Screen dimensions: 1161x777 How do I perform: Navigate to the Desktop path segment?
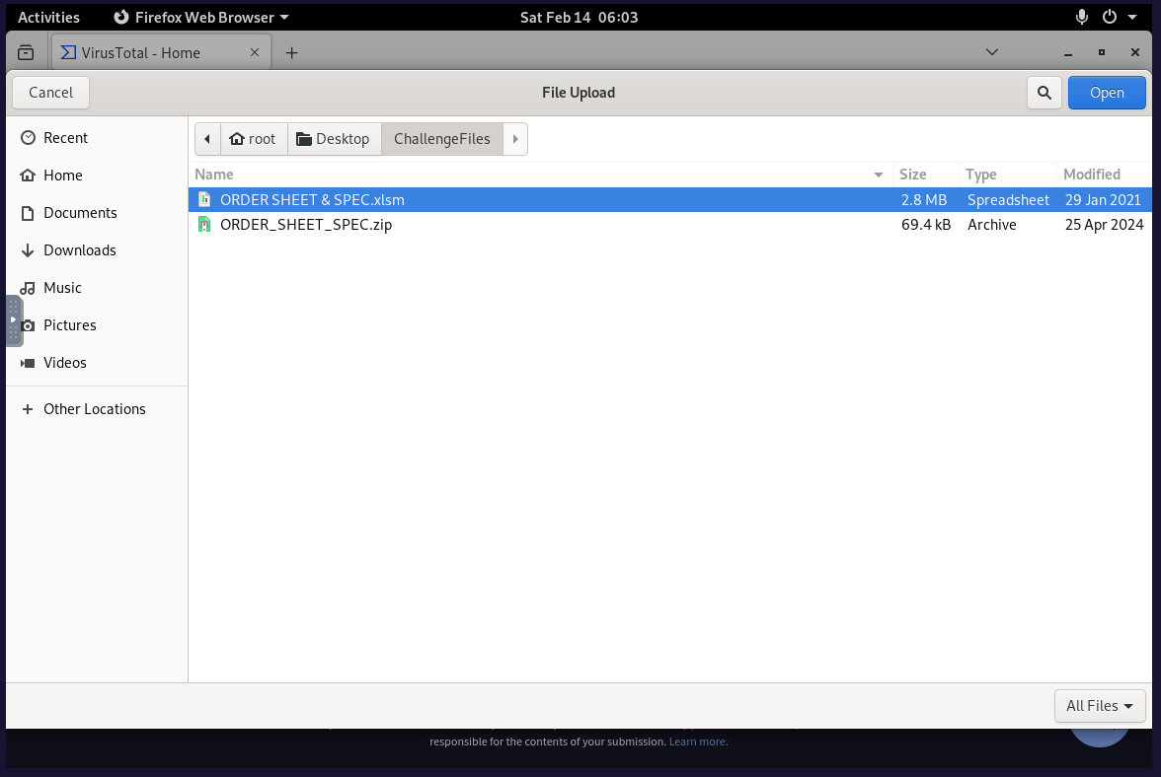point(334,139)
